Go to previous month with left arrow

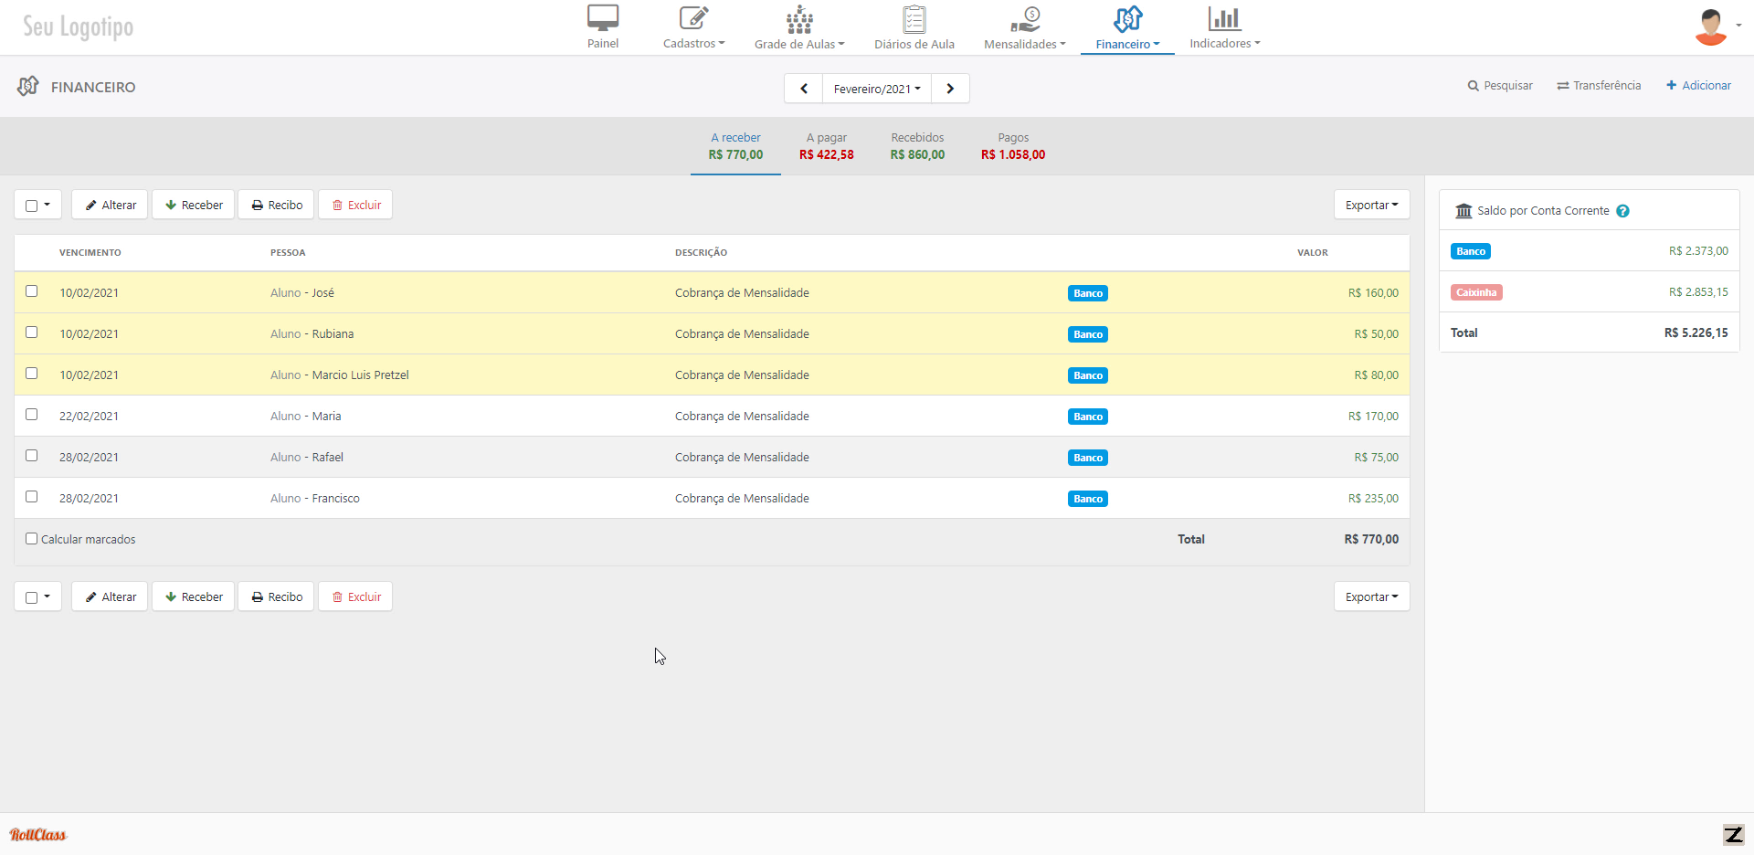click(804, 89)
